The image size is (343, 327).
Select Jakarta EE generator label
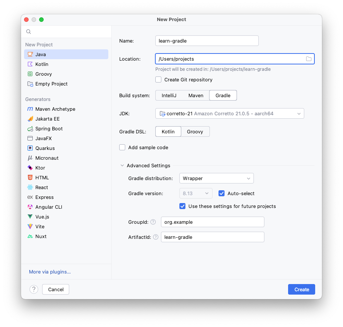pyautogui.click(x=47, y=119)
